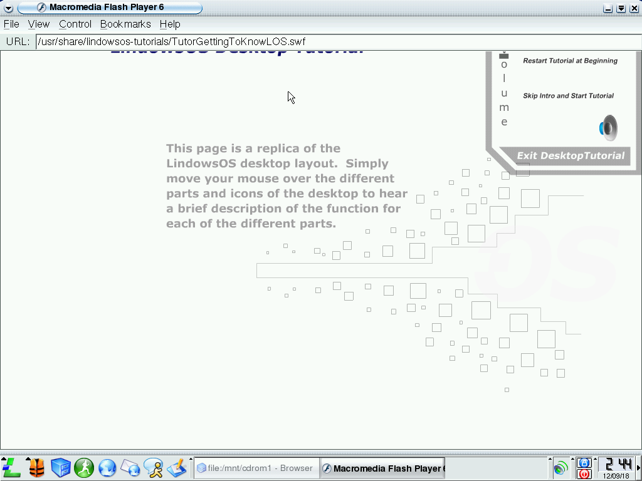Click Skip Intro and Start Tutorial
Viewport: 642px width, 481px height.
[x=568, y=96]
